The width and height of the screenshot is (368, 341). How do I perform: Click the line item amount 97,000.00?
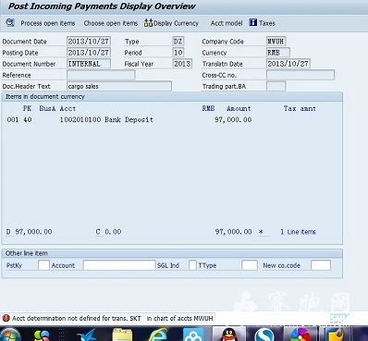pos(233,119)
